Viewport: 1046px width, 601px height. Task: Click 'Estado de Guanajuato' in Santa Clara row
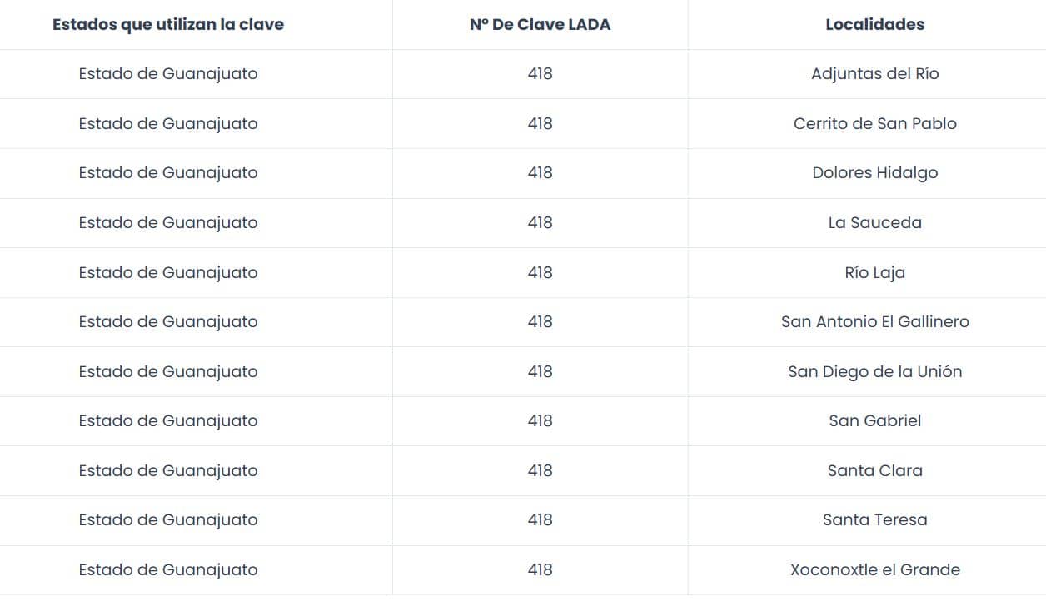point(168,471)
